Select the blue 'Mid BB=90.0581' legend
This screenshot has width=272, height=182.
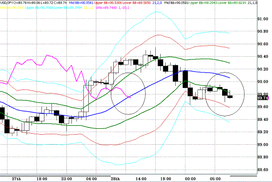(x=81, y=2)
